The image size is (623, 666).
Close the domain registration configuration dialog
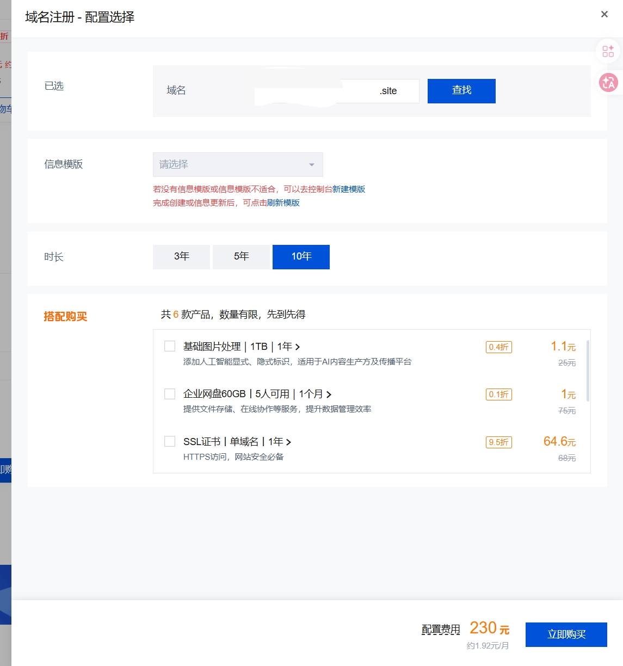coord(604,14)
